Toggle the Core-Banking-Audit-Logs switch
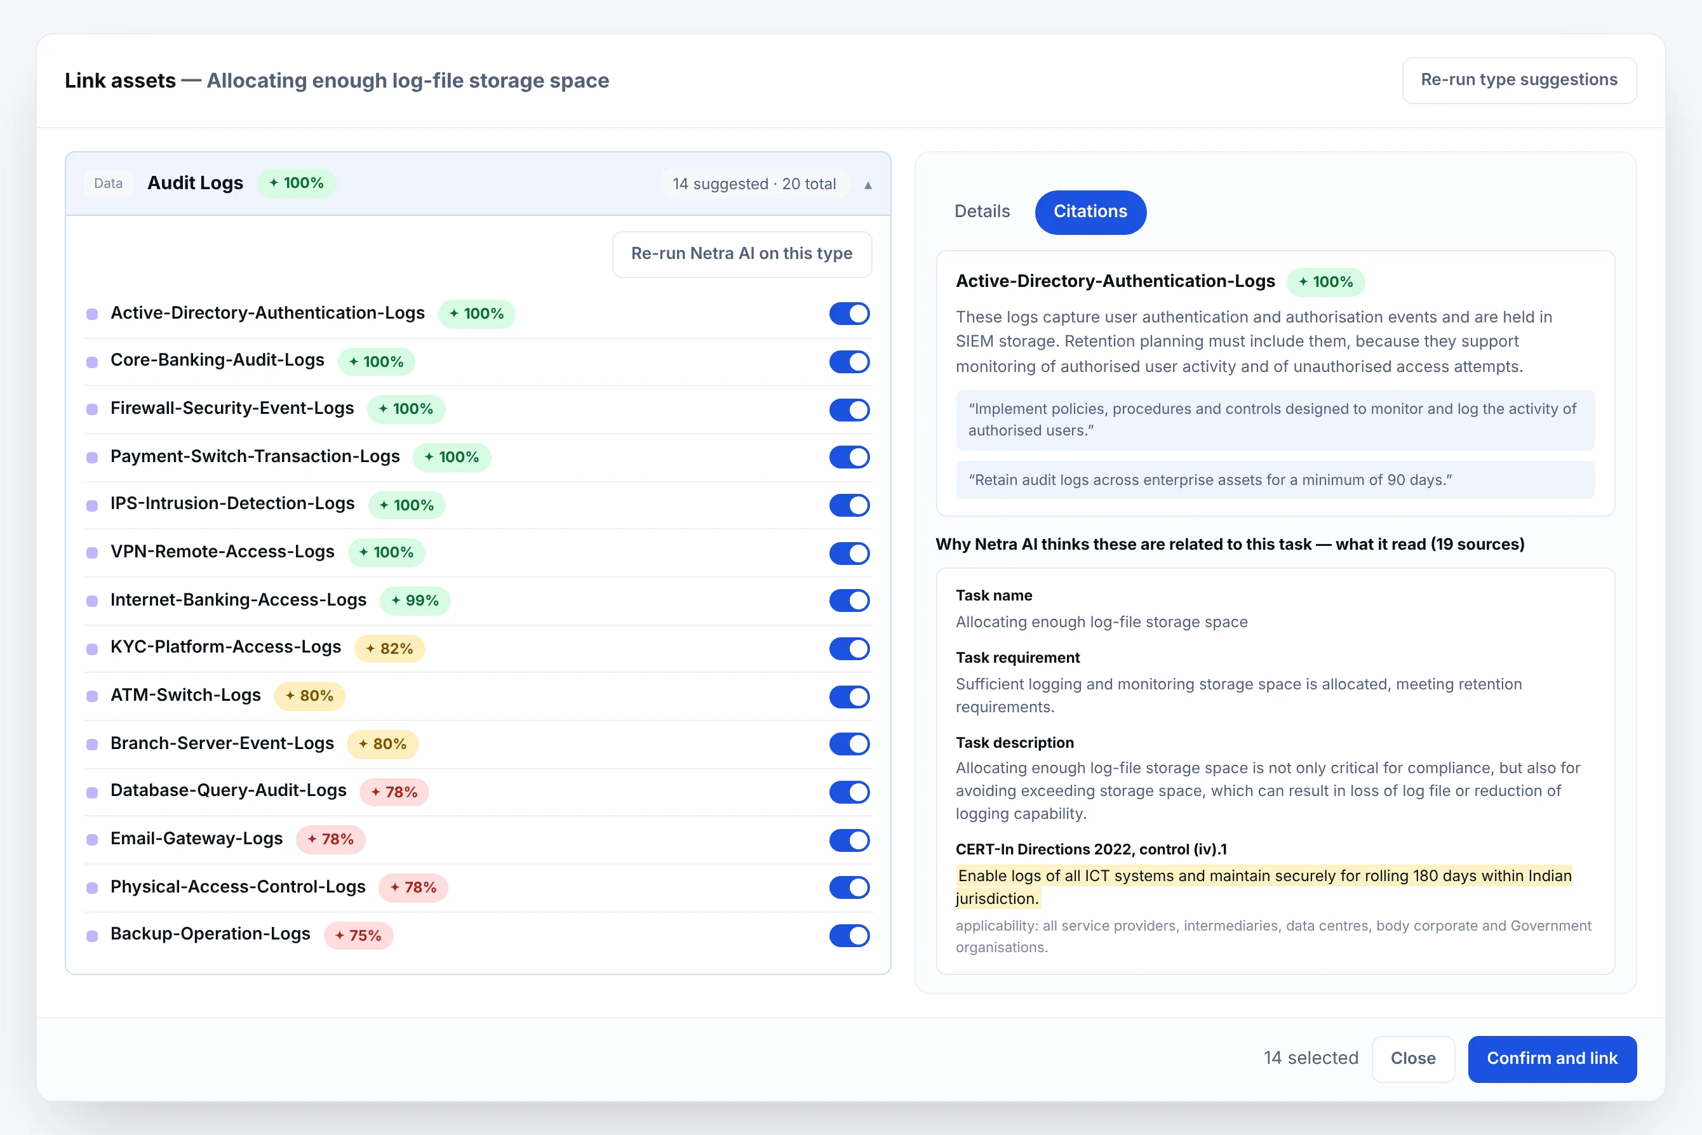The height and width of the screenshot is (1135, 1702). pos(849,361)
